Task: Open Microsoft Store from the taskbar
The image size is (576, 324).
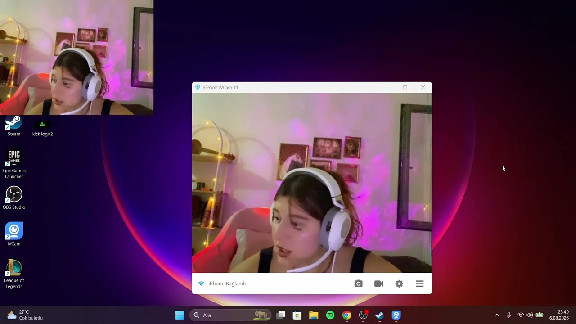Action: click(297, 315)
